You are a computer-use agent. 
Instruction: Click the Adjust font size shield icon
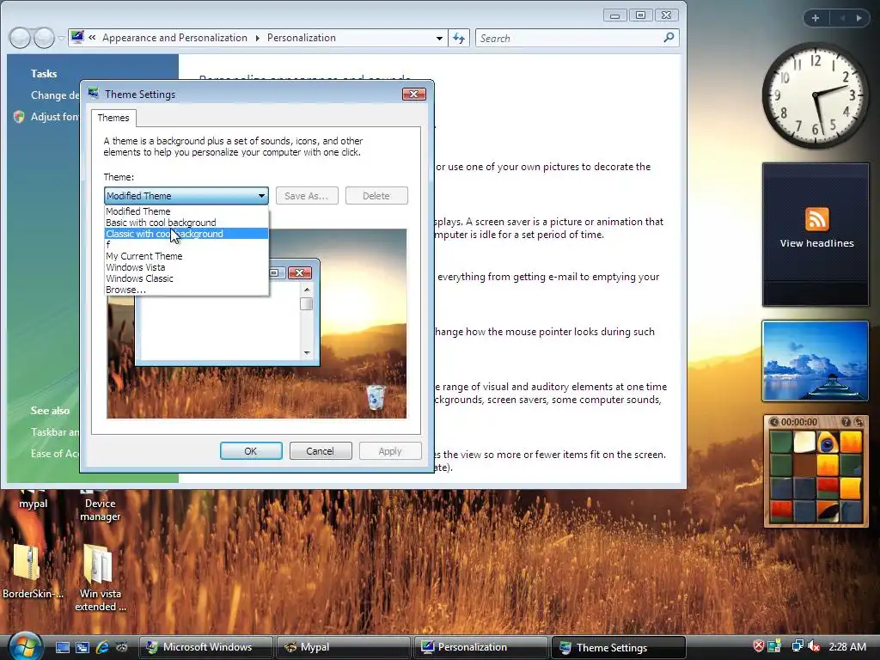(x=19, y=117)
